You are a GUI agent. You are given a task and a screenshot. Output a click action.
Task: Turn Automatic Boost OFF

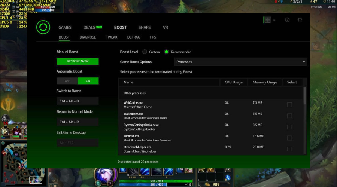tap(67, 81)
